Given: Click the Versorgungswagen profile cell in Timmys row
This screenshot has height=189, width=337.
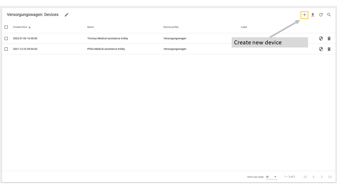Looking at the screenshot, I should pos(175,39).
